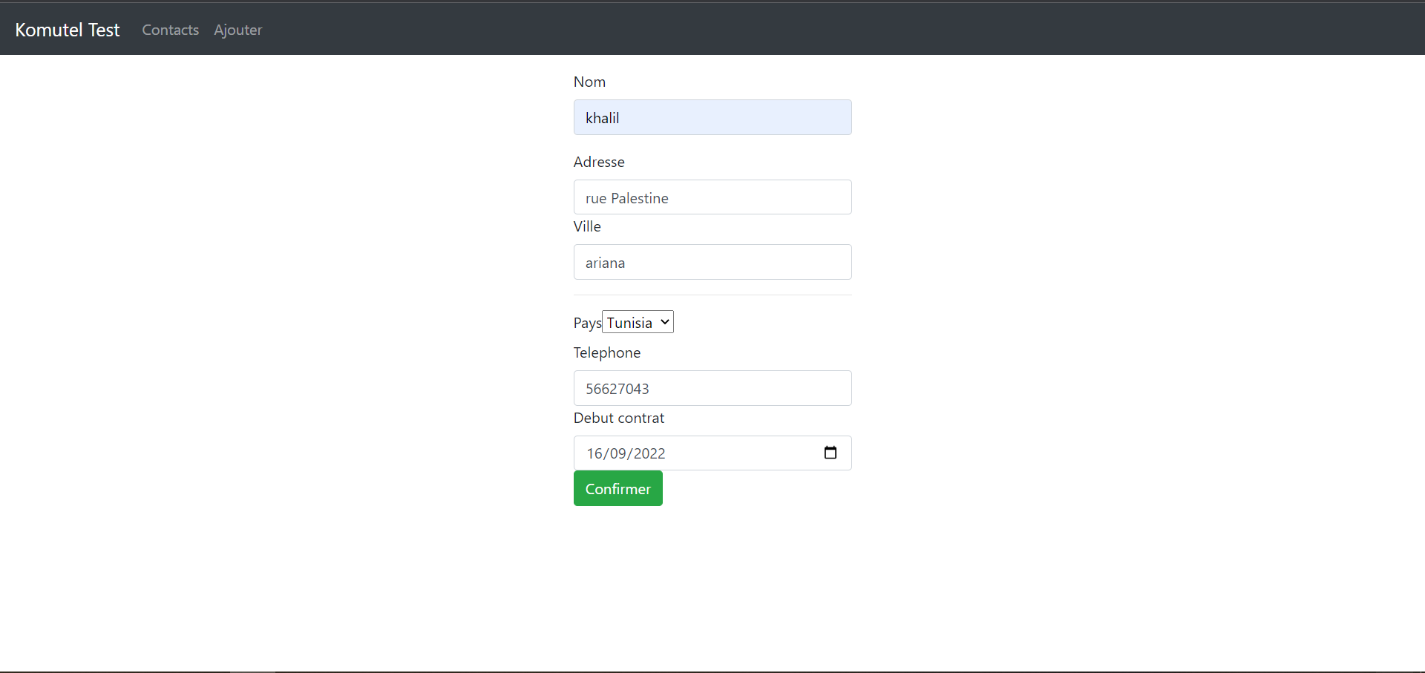Open the Ajouter nav link
1425x673 pixels.
tap(238, 30)
